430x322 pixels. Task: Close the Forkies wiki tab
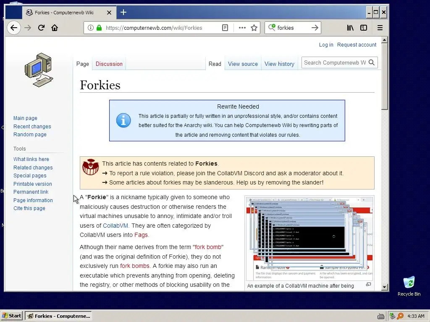pos(109,13)
